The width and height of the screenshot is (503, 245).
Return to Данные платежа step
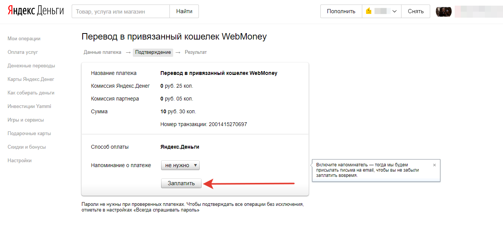[102, 52]
